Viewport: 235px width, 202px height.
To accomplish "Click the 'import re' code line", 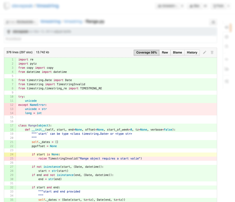I will pos(26,59).
